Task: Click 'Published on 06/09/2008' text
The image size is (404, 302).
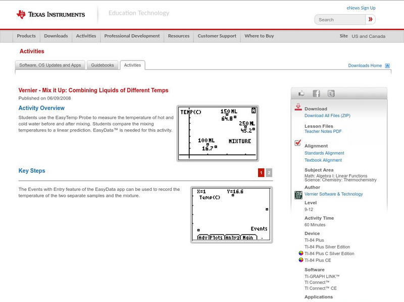Action: click(44, 98)
